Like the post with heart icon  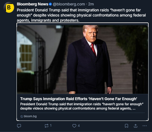74,126
